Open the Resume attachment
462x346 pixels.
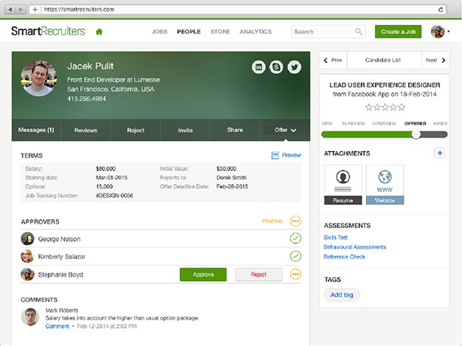click(343, 184)
